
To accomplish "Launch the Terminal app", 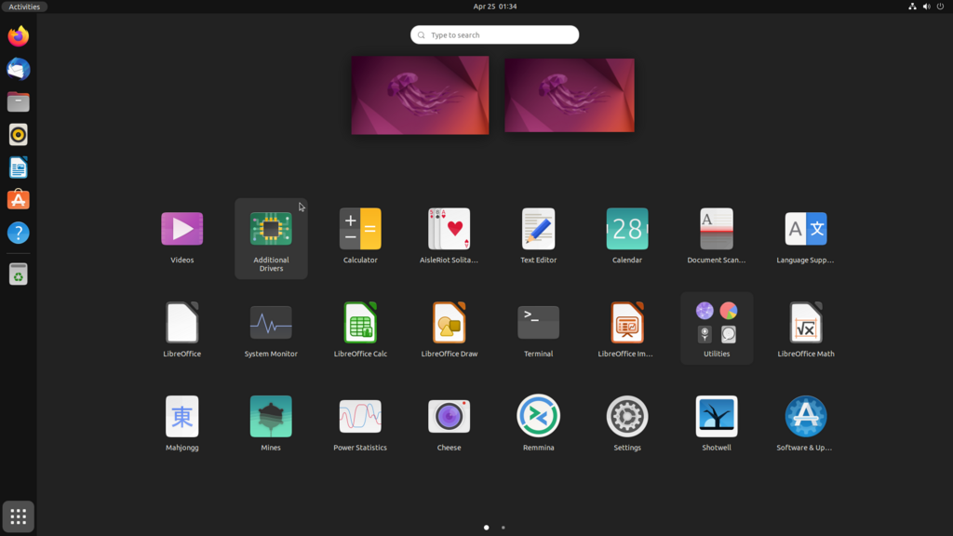I will (x=538, y=329).
